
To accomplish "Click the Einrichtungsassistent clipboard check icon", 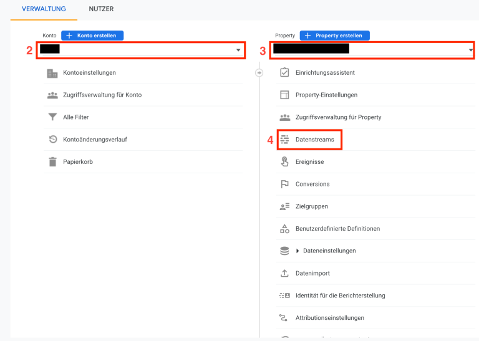I will click(x=284, y=73).
